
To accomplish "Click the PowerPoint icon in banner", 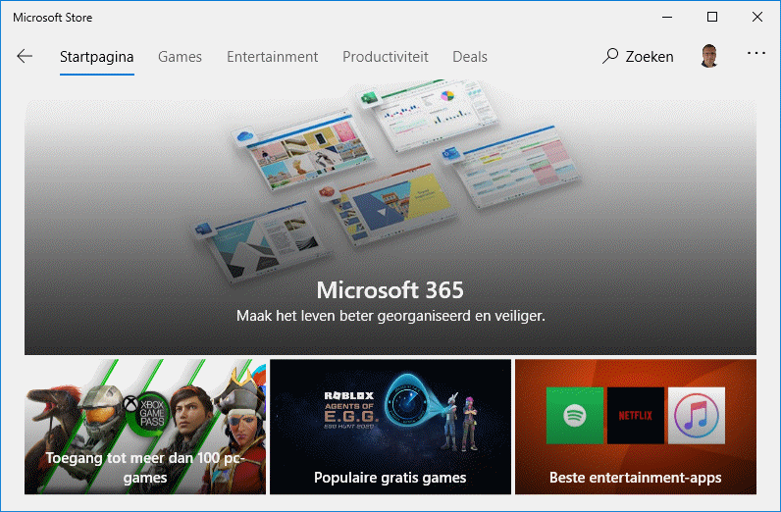I will click(328, 192).
